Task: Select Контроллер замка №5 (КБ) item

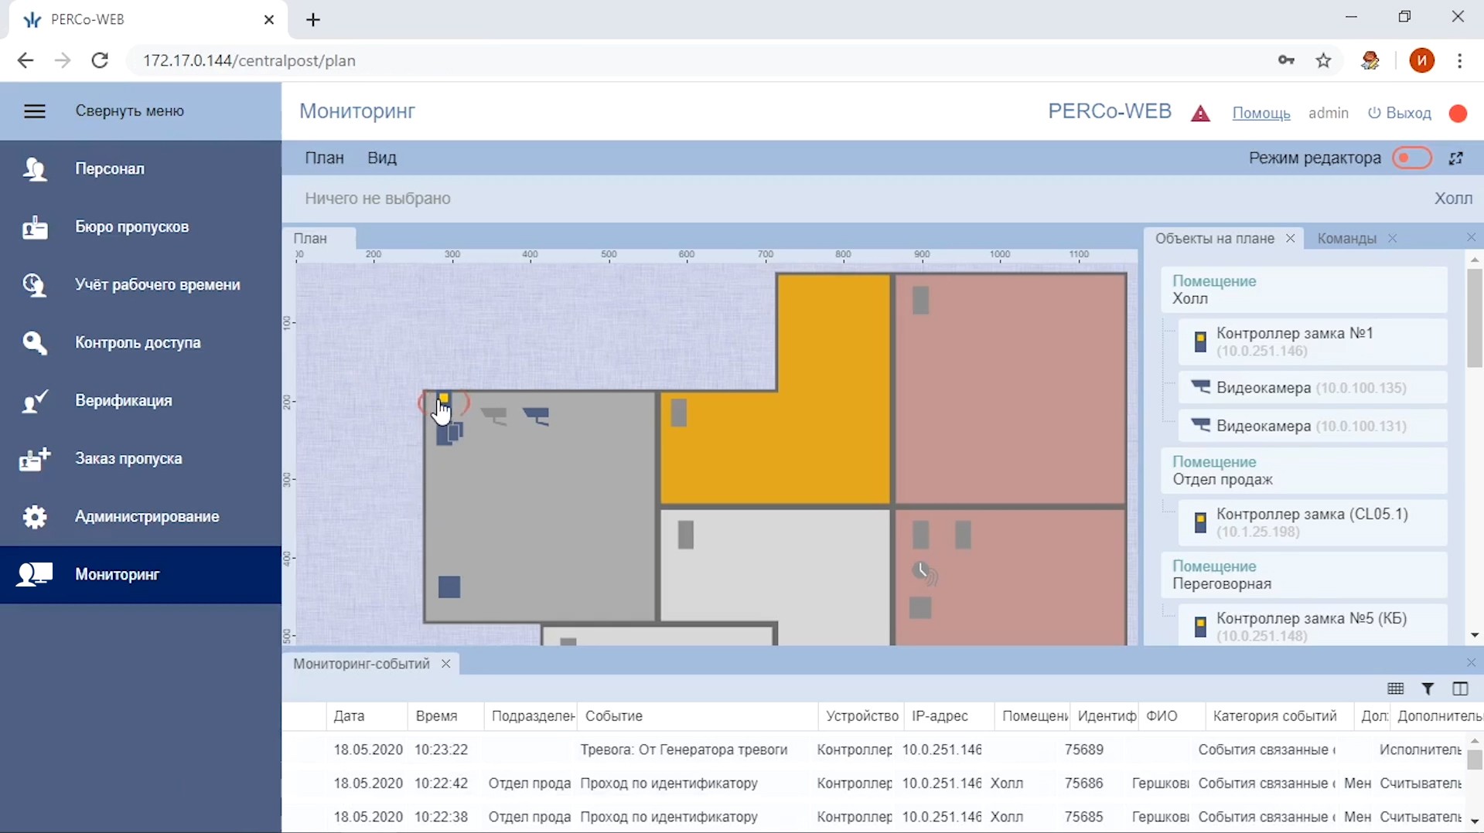Action: pyautogui.click(x=1312, y=627)
